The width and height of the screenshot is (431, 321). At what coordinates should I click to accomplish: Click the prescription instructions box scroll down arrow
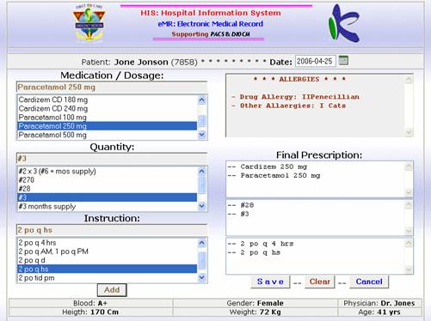409,270
